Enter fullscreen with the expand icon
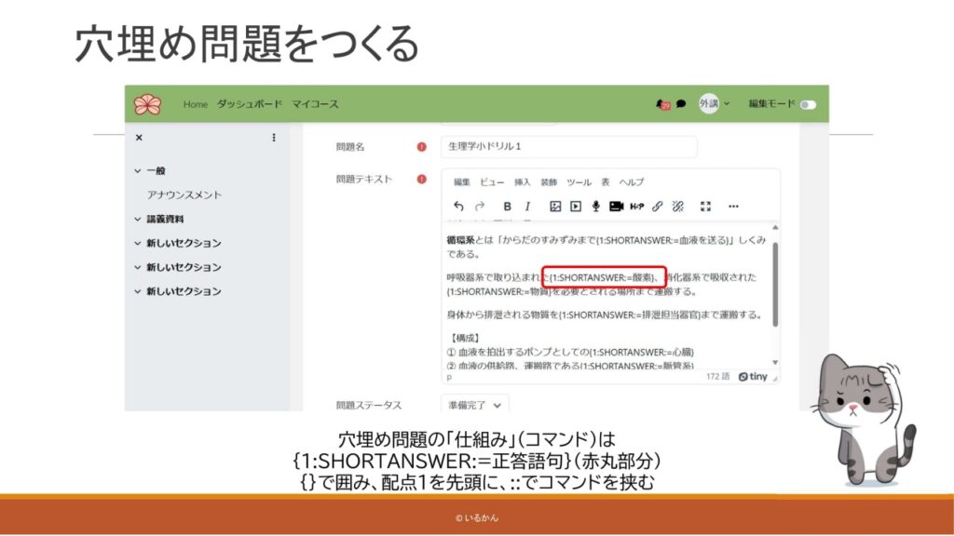The image size is (954, 536). click(x=705, y=206)
